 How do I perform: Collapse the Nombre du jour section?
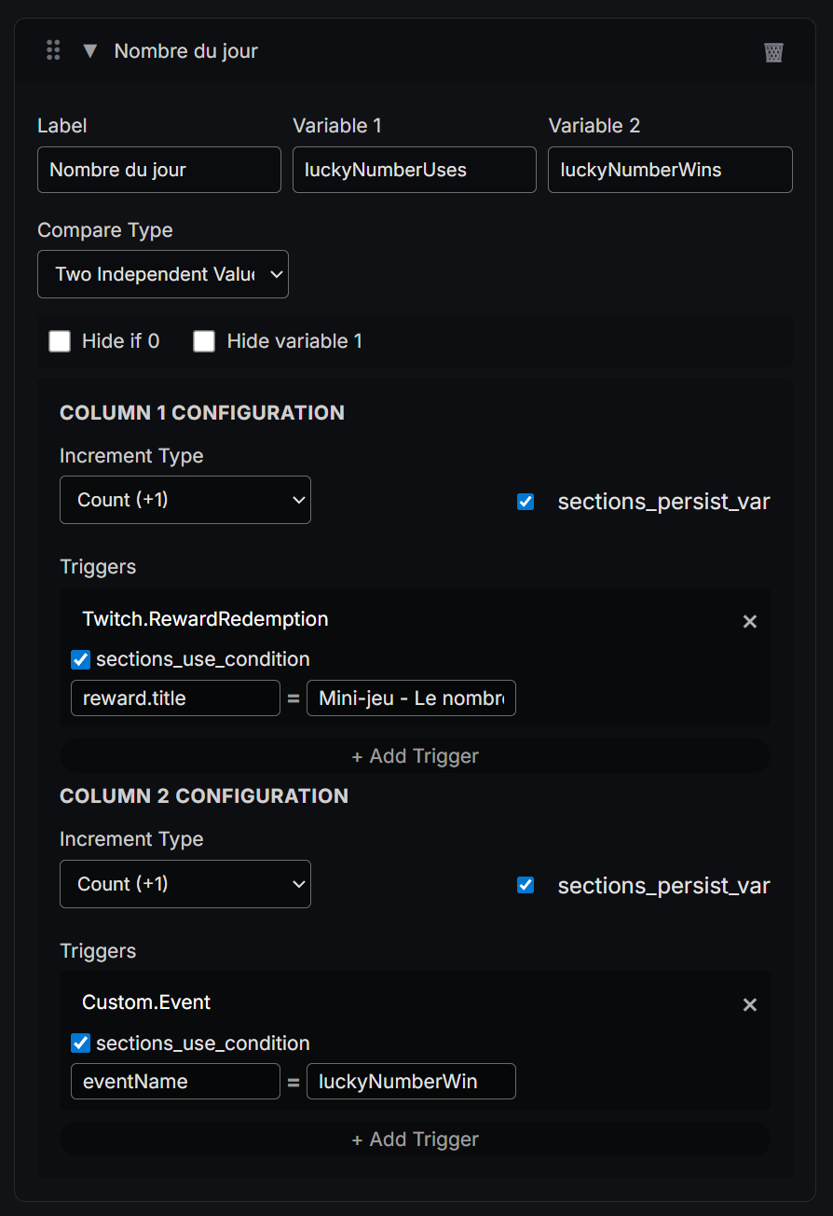pyautogui.click(x=90, y=51)
